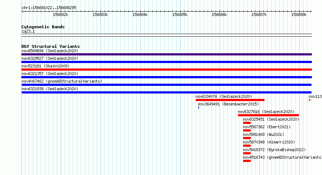Select the red nsv4516743 variant bar
The height and width of the screenshot is (175, 322).
click(x=247, y=161)
